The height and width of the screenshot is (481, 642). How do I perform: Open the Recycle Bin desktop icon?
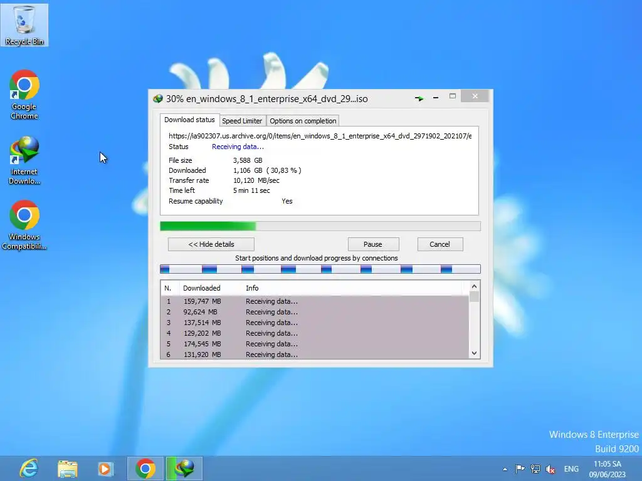24,24
